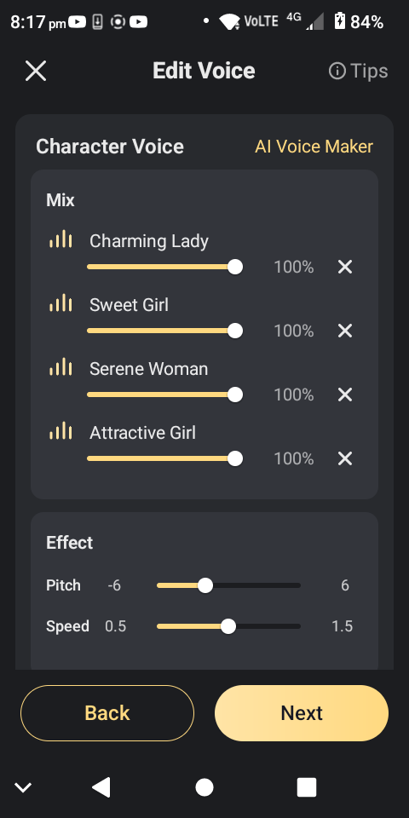Click the Speed slider handle
The image size is (409, 818).
(228, 626)
